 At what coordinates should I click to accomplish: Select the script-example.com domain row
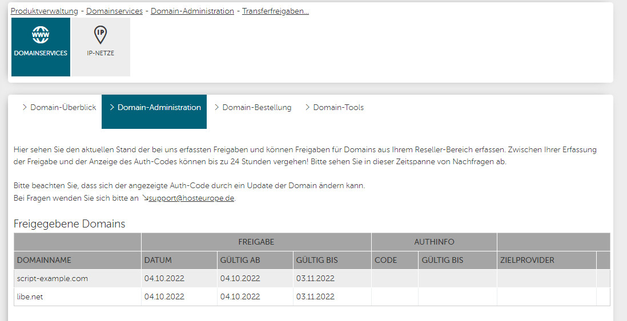click(53, 278)
